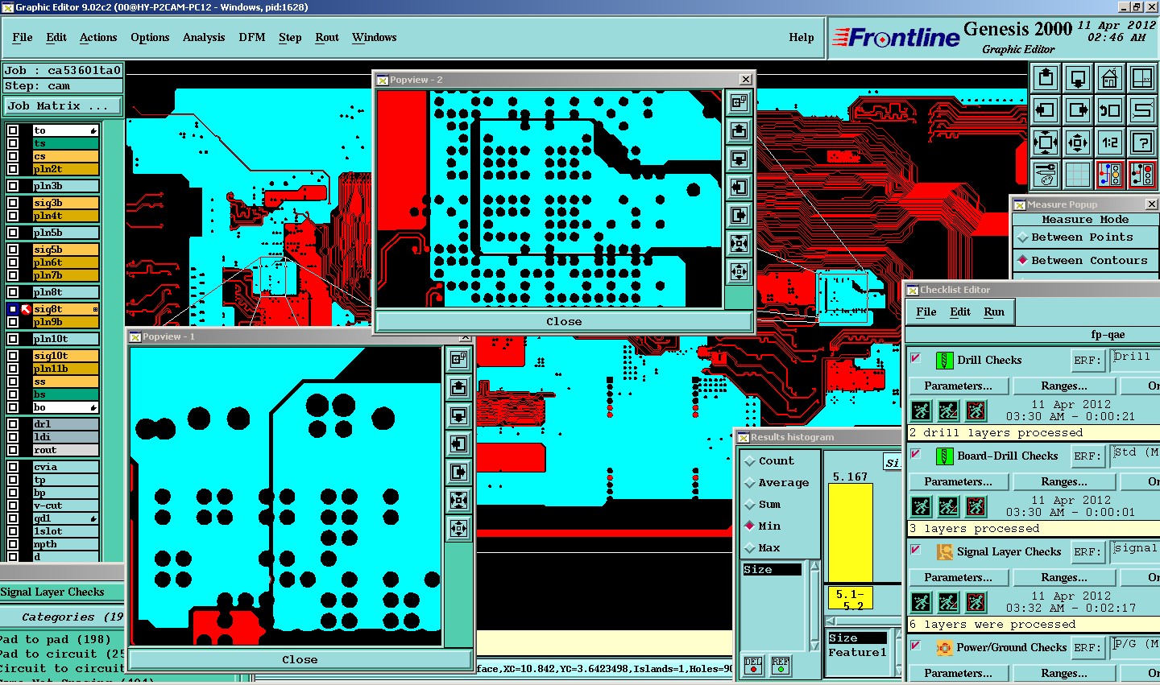Click ERF button for Signal Layer Checks
The image size is (1160, 685).
coord(1087,551)
